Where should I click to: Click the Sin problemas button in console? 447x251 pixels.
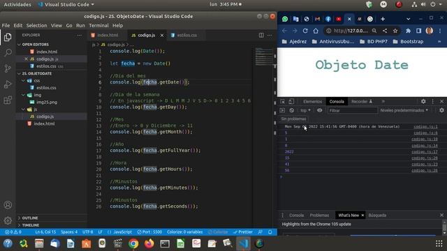[x=293, y=119]
